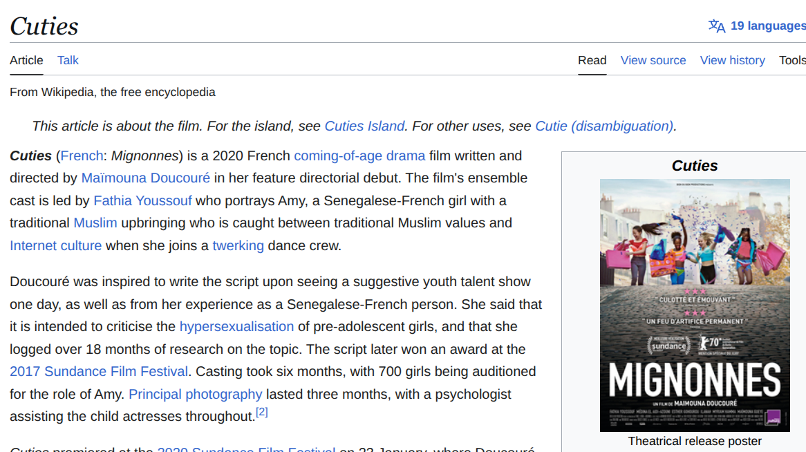Image resolution: width=806 pixels, height=452 pixels.
Task: Open the View history tab
Action: click(x=732, y=60)
